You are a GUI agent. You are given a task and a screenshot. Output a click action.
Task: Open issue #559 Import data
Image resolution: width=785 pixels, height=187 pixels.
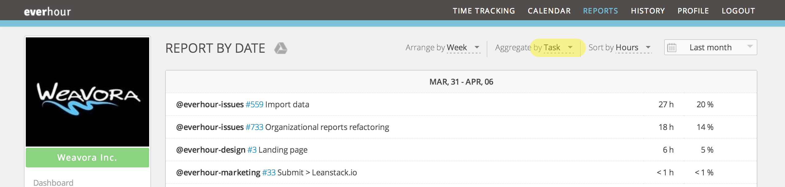pyautogui.click(x=255, y=104)
